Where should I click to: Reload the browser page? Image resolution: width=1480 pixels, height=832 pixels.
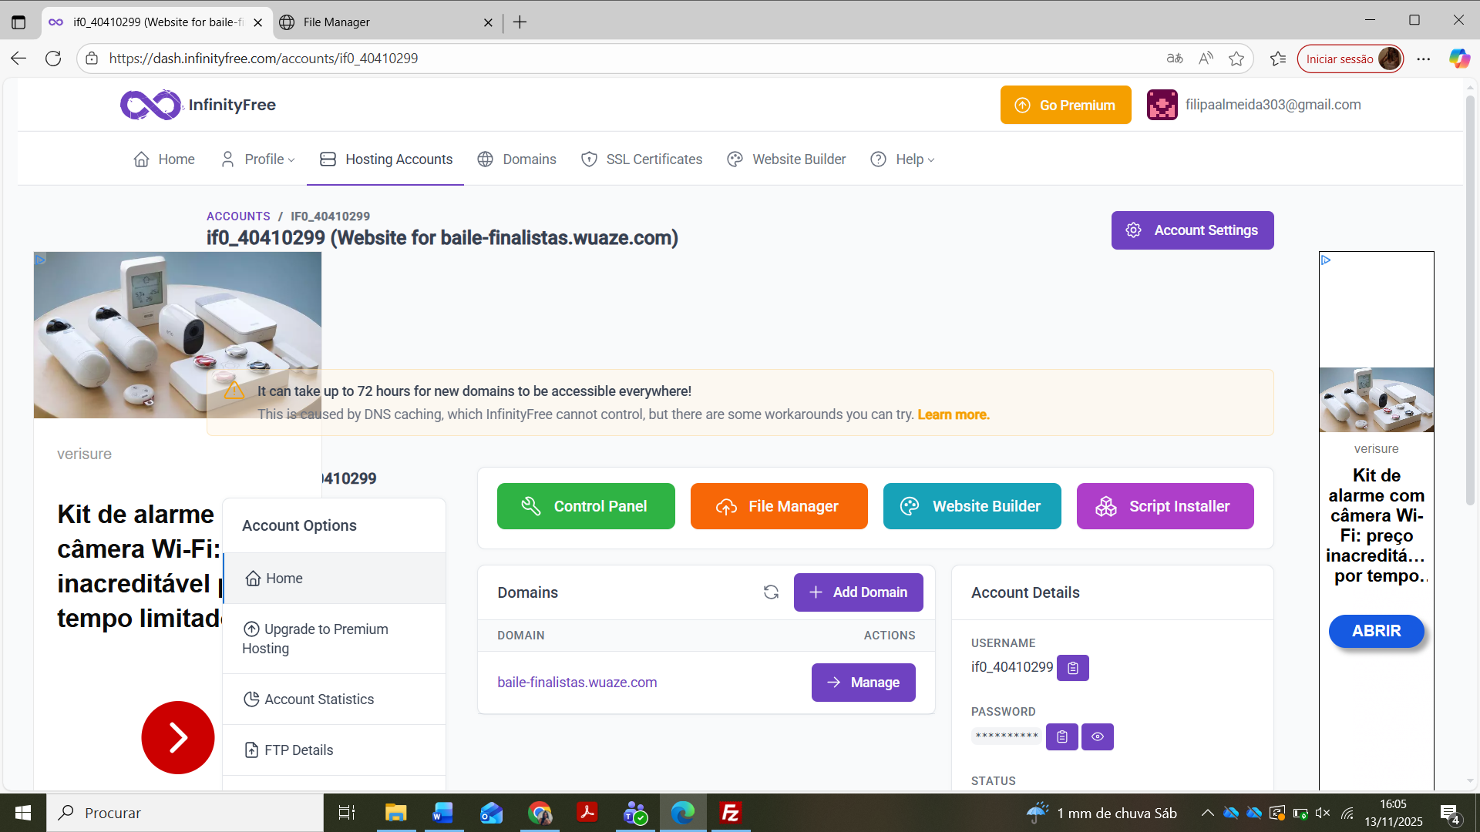[53, 59]
